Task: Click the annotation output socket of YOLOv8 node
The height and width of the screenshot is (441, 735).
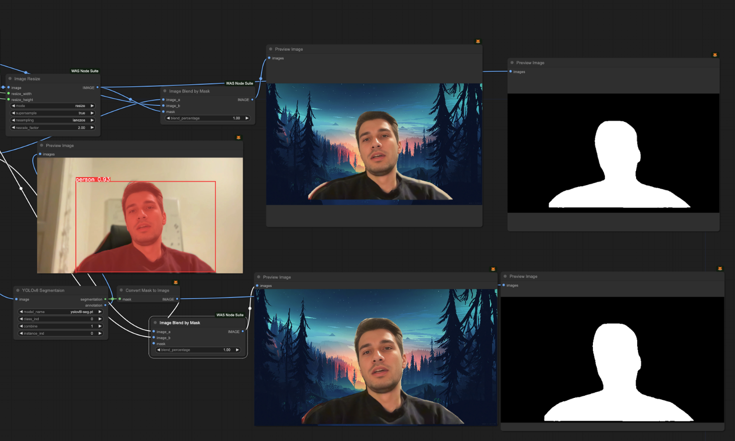Action: (105, 305)
